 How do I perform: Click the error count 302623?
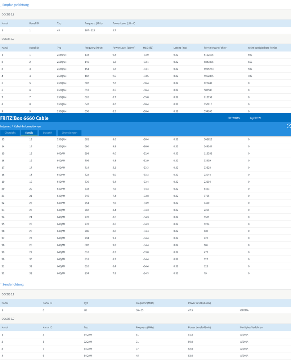(208, 139)
